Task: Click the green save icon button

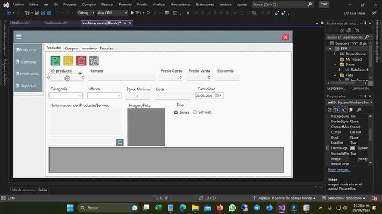Action: (56, 61)
